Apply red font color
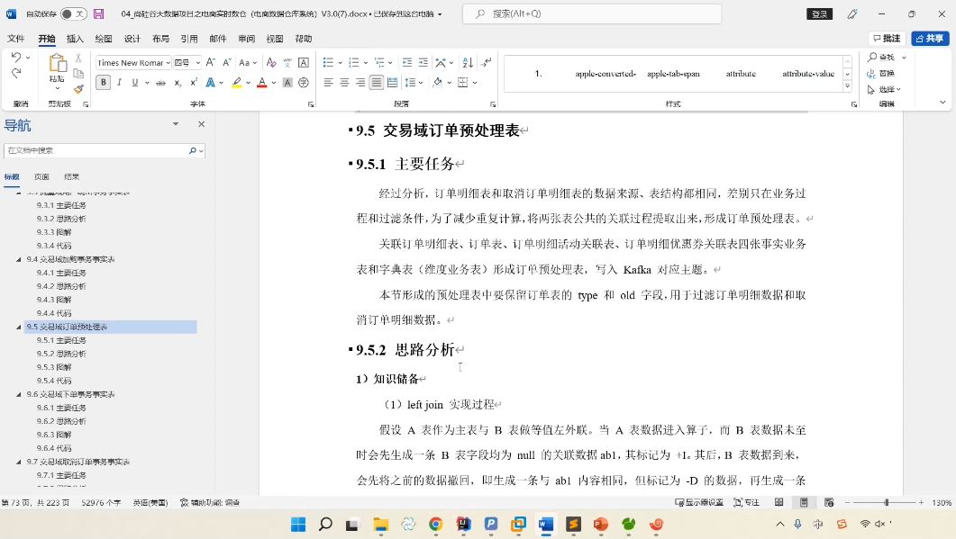The height and width of the screenshot is (539, 956). (x=261, y=82)
